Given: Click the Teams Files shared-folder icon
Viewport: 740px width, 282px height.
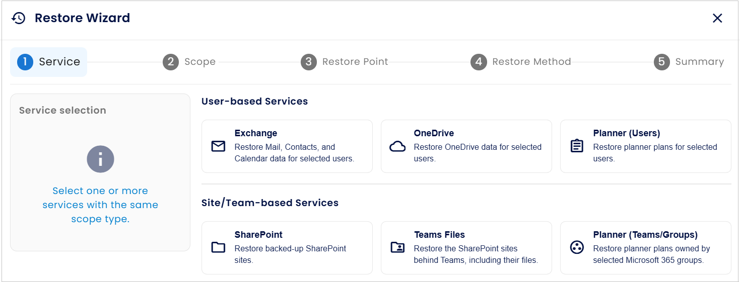Looking at the screenshot, I should pos(397,247).
